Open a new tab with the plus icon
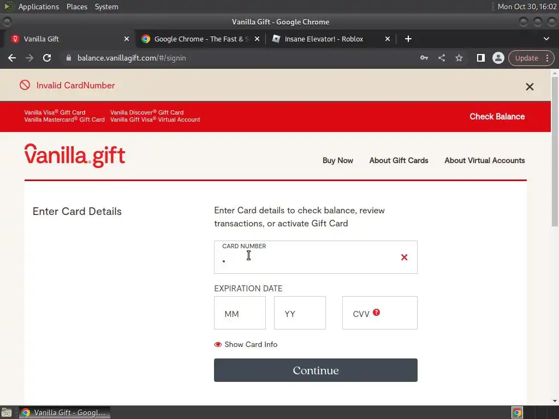Screen dimensions: 559x419 [408, 39]
